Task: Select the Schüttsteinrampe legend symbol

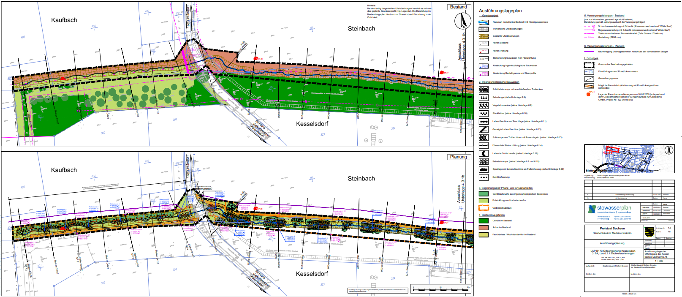Action: click(x=484, y=89)
